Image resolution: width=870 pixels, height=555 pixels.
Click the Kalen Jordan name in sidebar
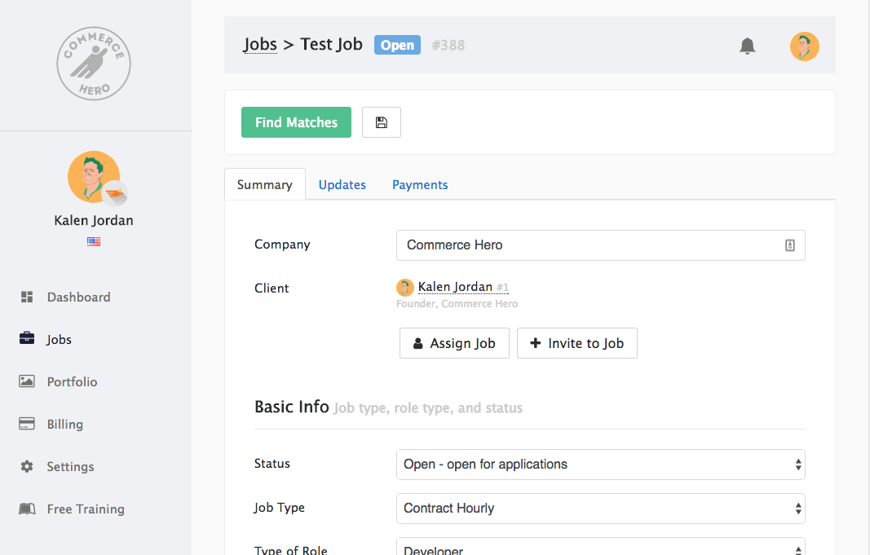point(94,221)
